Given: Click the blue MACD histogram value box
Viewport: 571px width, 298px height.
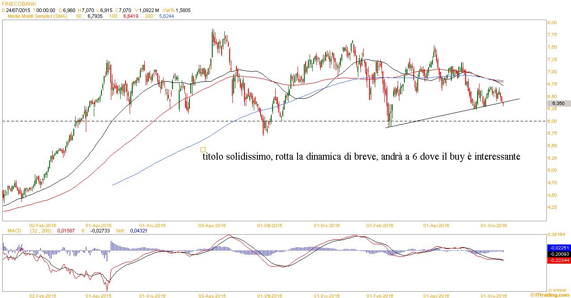Looking at the screenshot, I should pyautogui.click(x=558, y=248).
